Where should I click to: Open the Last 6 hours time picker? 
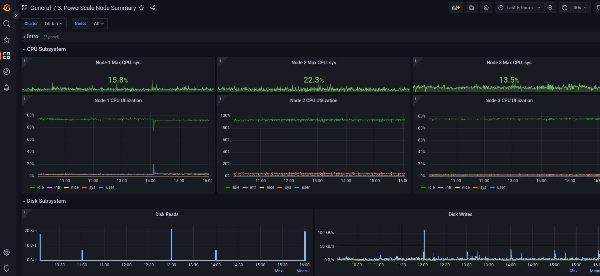[x=519, y=8]
